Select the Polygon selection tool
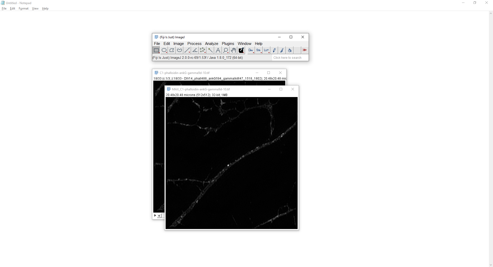 point(172,50)
